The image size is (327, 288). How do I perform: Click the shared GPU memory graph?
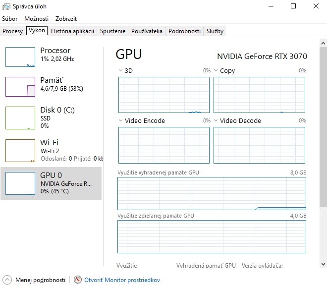tap(212, 236)
